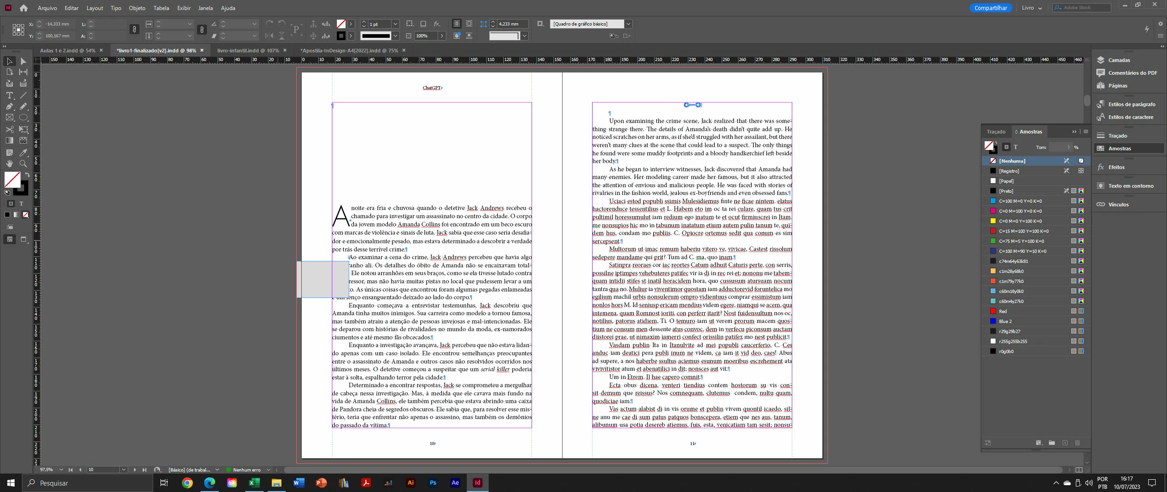
Task: Go to next page arrow in status bar
Action: tap(135, 470)
